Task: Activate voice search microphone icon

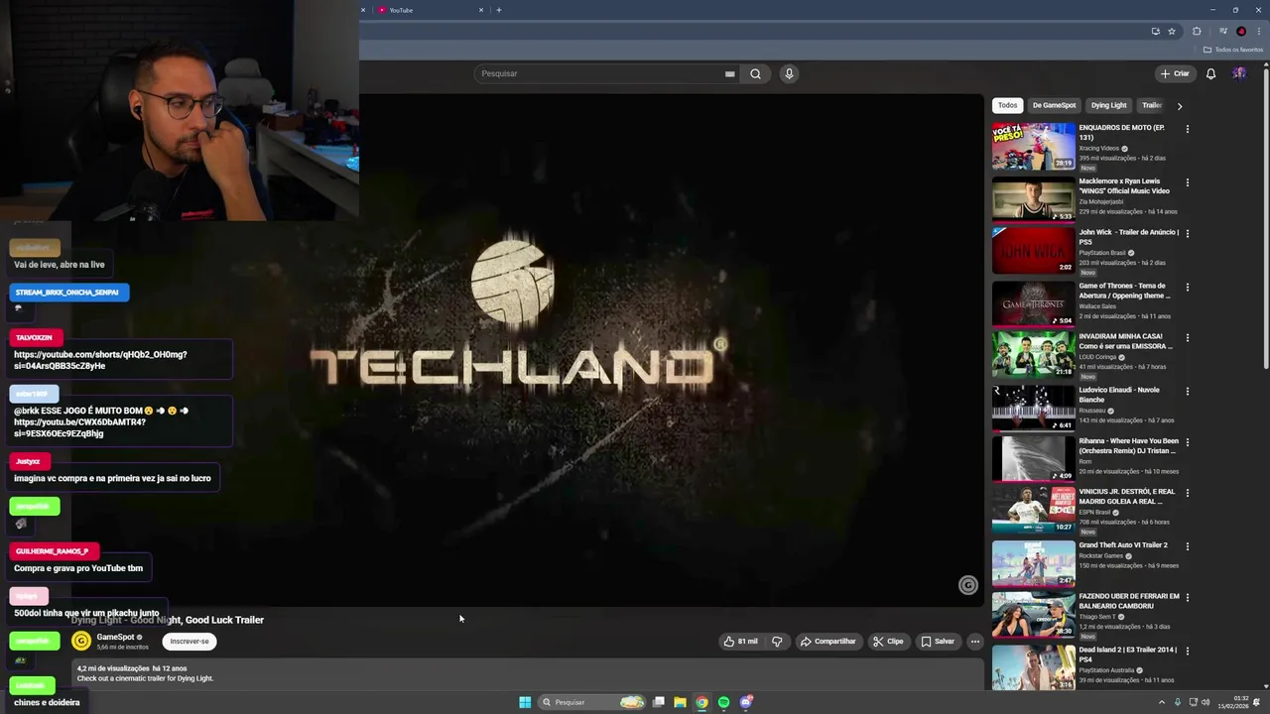Action: tap(789, 73)
